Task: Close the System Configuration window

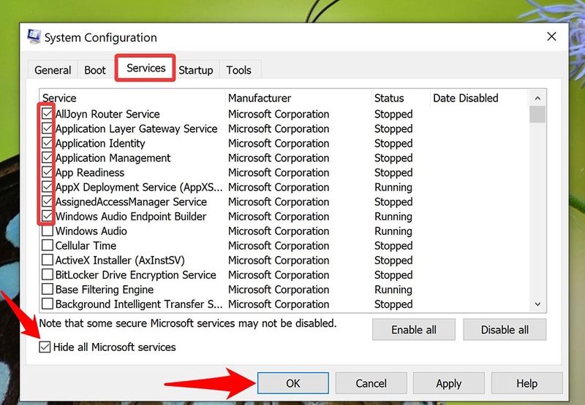Action: coord(551,36)
